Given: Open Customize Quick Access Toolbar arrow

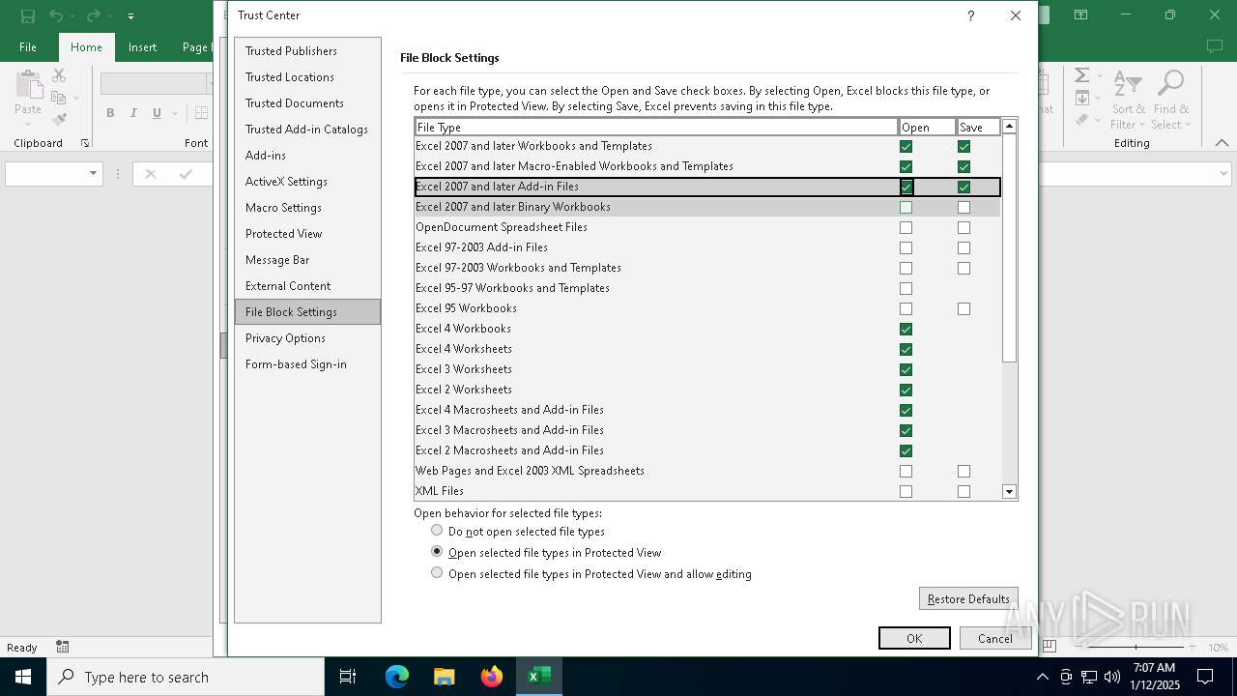Looking at the screenshot, I should (x=130, y=16).
